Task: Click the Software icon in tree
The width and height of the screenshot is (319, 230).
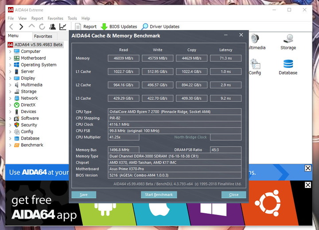Action: (17, 118)
